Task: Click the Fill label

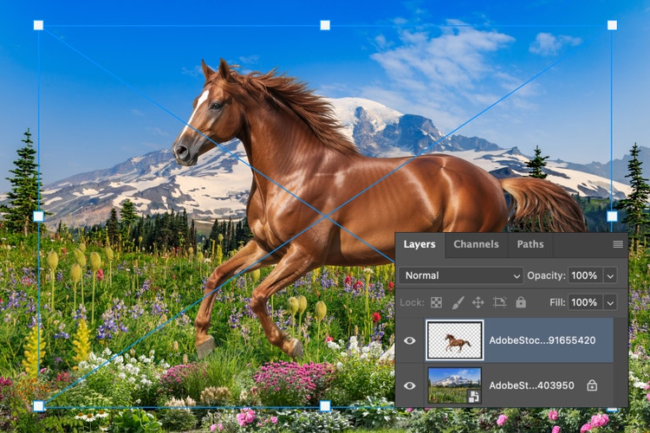Action: coord(557,302)
